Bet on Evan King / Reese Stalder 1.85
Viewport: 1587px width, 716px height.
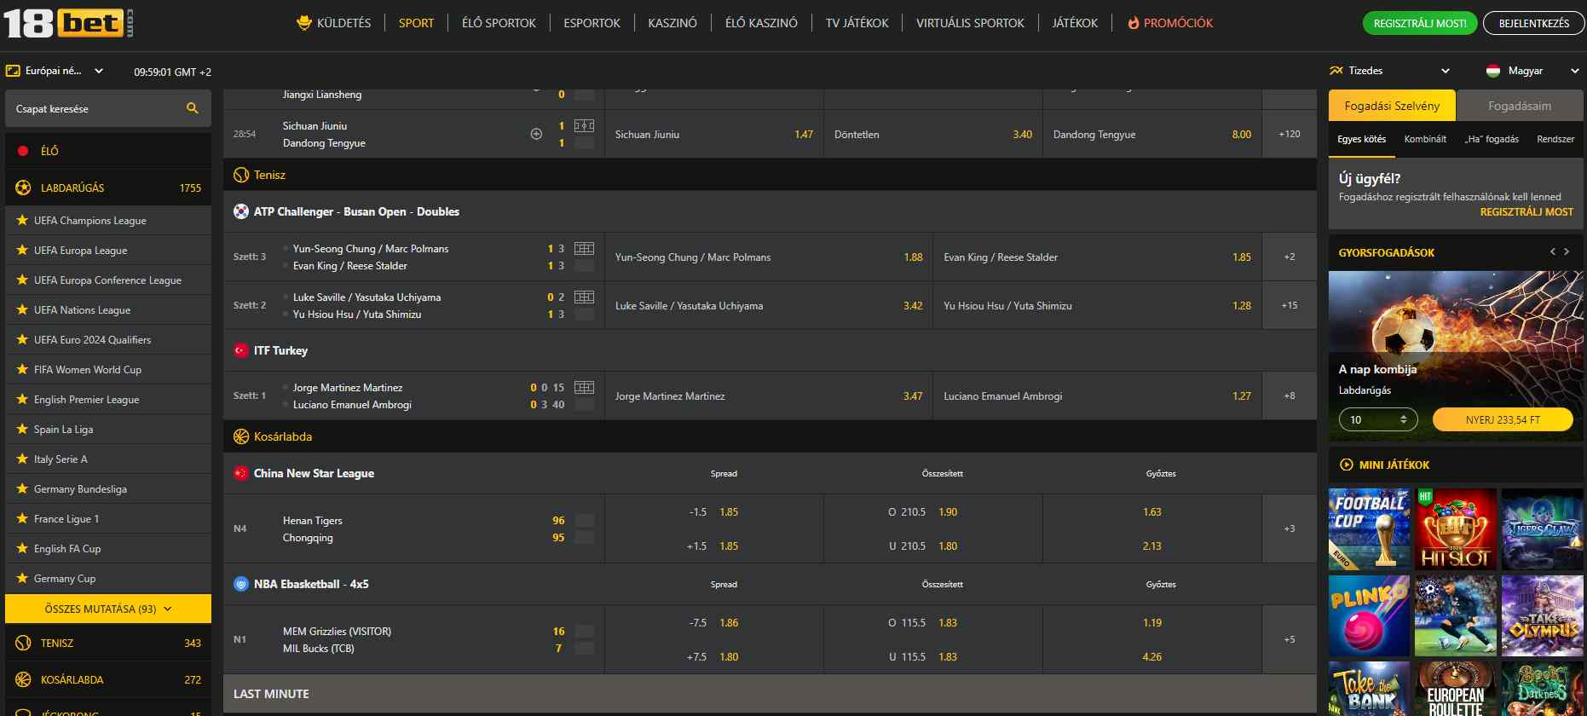1098,257
